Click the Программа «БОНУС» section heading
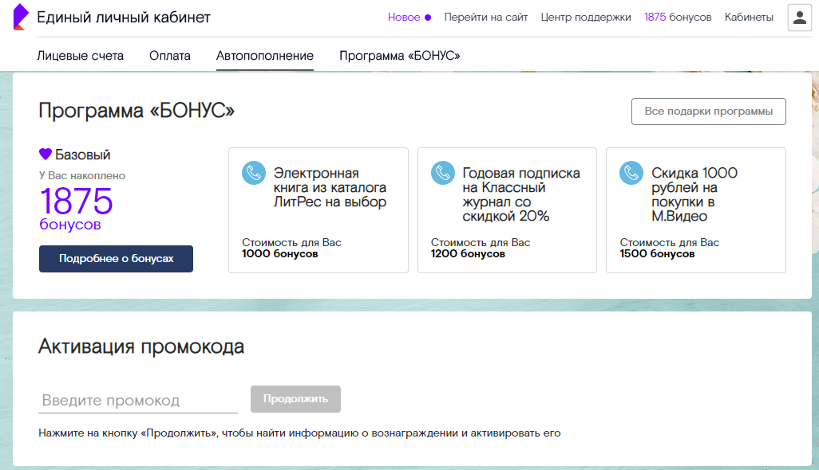This screenshot has height=470, width=819. tap(136, 111)
